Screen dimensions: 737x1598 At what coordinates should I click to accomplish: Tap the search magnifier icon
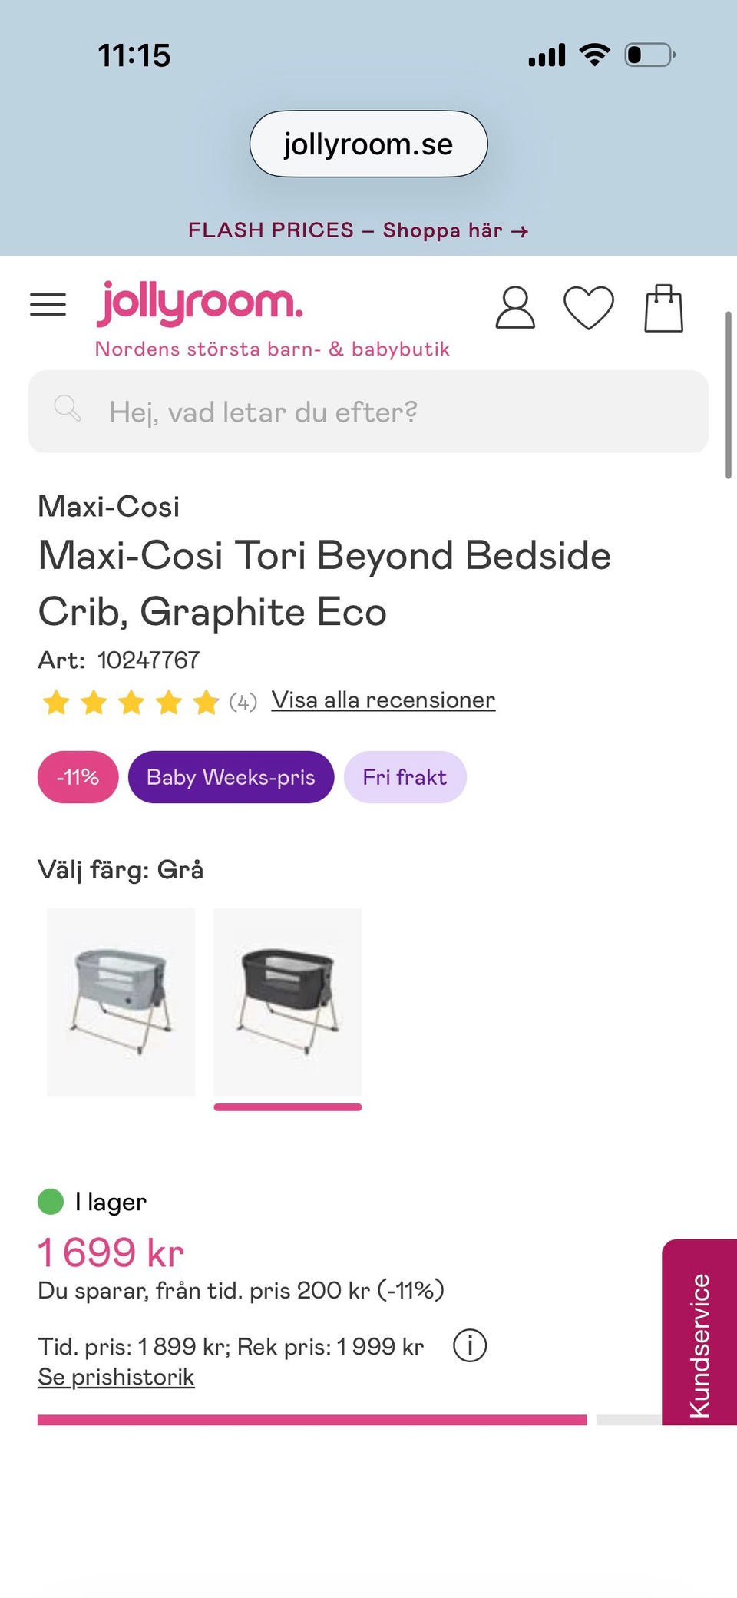(68, 409)
